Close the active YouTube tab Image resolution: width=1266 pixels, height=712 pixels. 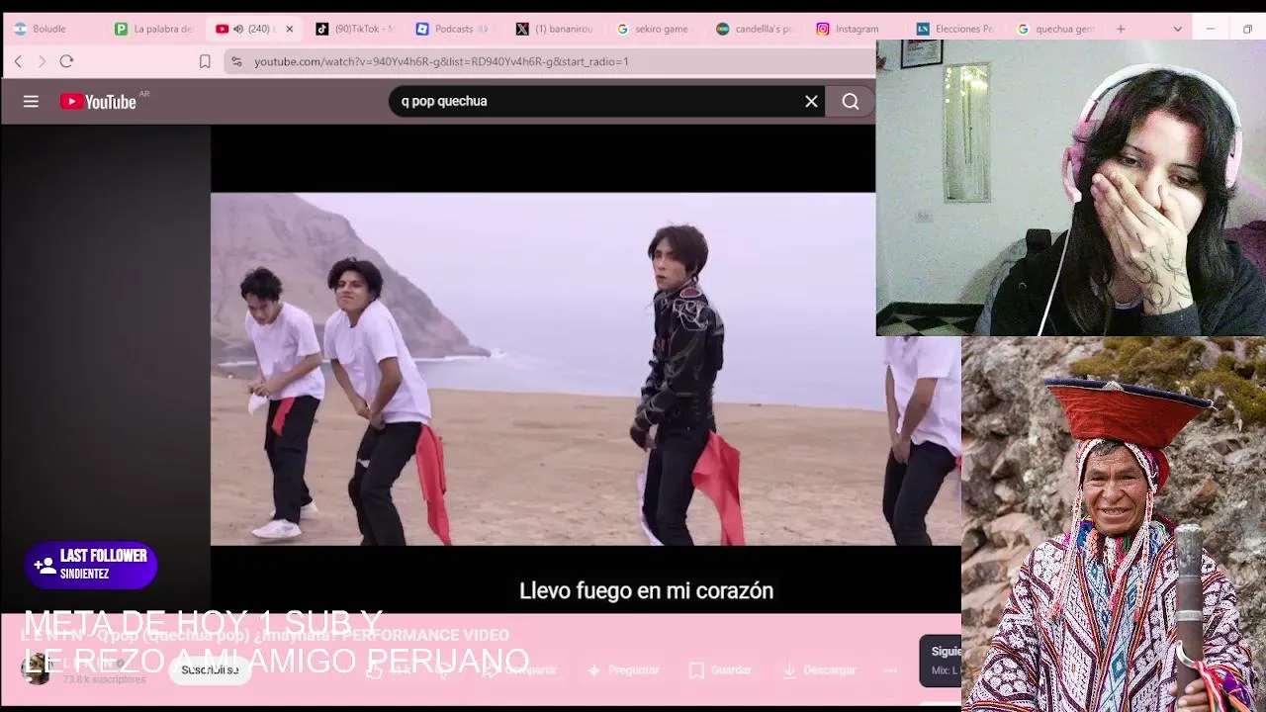click(289, 29)
